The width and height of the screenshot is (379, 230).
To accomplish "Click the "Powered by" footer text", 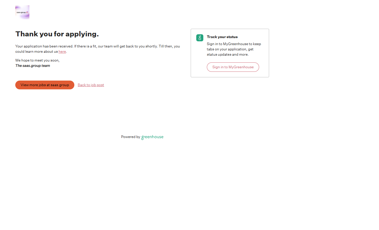I will click(130, 137).
